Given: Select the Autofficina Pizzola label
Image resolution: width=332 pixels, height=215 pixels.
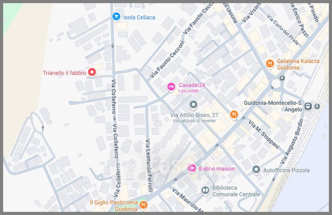Looking at the screenshot, I should click(286, 170).
